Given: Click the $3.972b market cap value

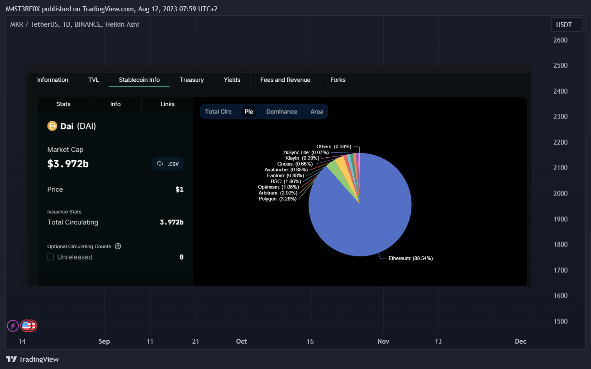Looking at the screenshot, I should coord(68,164).
